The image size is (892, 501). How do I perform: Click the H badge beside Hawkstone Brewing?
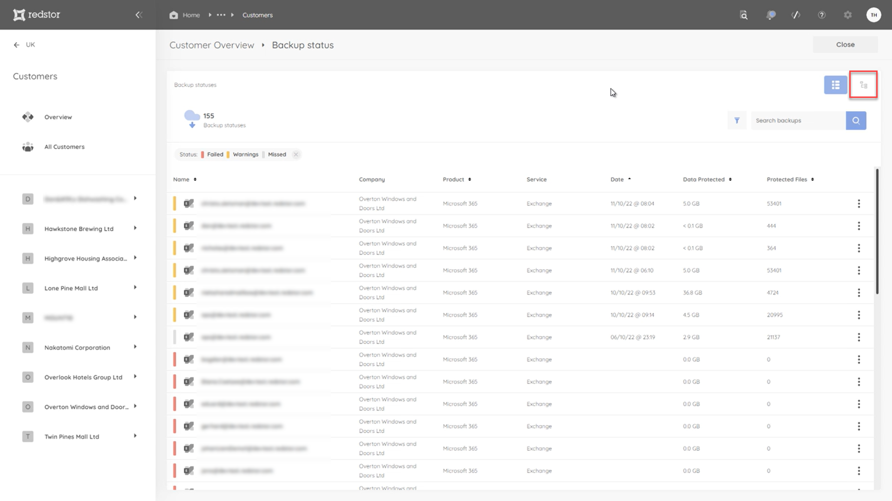pos(28,229)
